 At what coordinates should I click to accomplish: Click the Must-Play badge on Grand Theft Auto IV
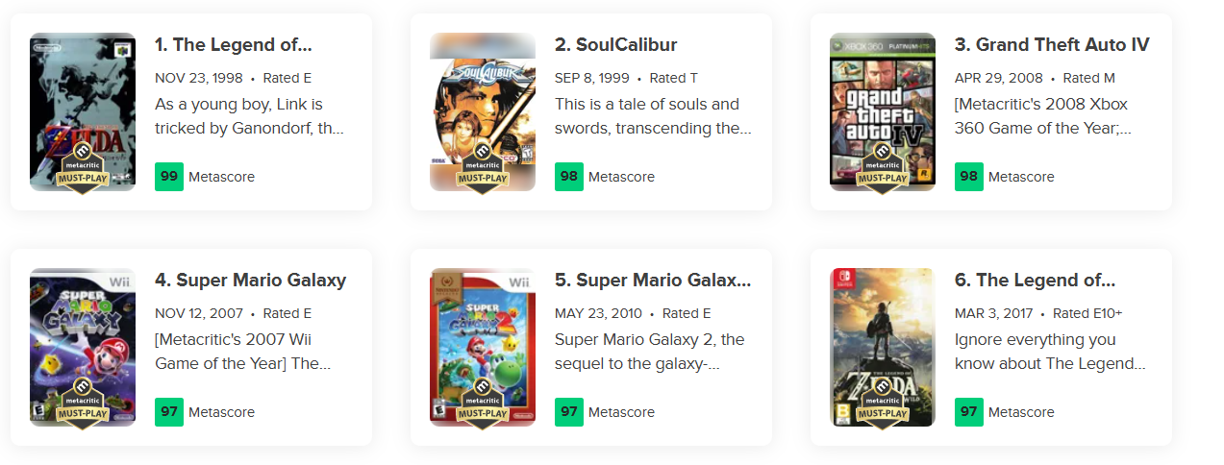coord(883,169)
